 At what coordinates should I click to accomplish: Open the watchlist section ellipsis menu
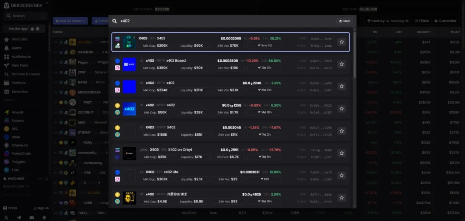click(x=40, y=179)
